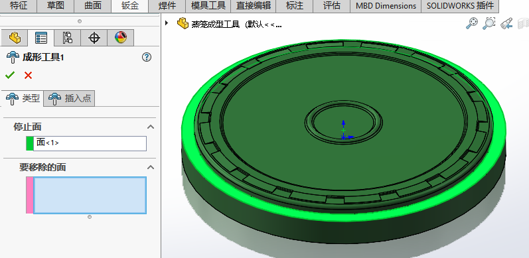Open the 草图 ribbon tab

[55, 6]
